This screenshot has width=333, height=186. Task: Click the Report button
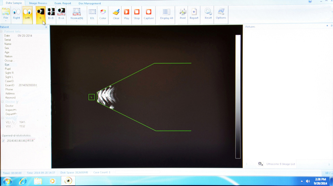pos(194,14)
